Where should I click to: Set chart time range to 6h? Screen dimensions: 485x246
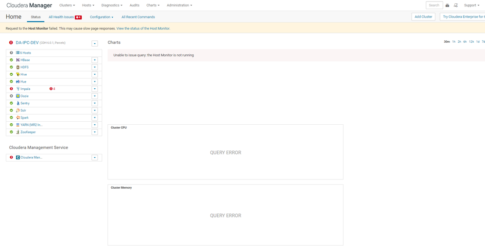(465, 42)
